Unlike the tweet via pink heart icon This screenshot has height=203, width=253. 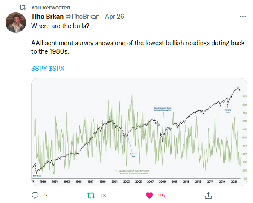coord(149,195)
